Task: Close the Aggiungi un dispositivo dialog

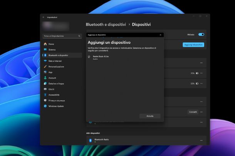Action: tap(160, 35)
